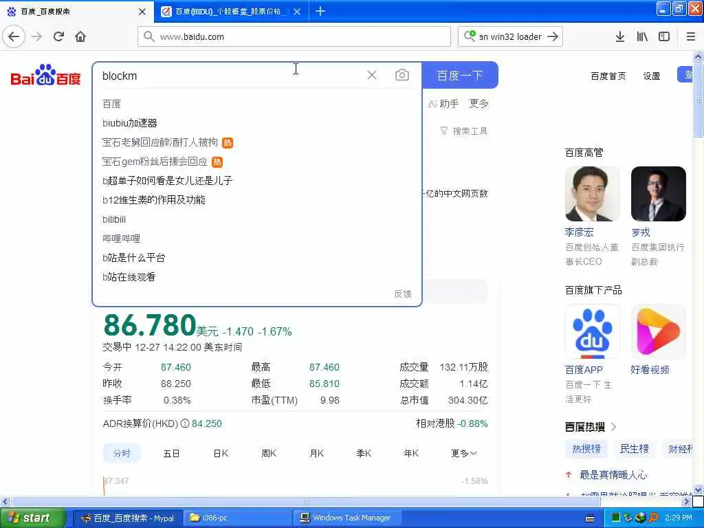Click the 搜索工具 filter icon
Screen dimensions: 704x528
point(444,131)
